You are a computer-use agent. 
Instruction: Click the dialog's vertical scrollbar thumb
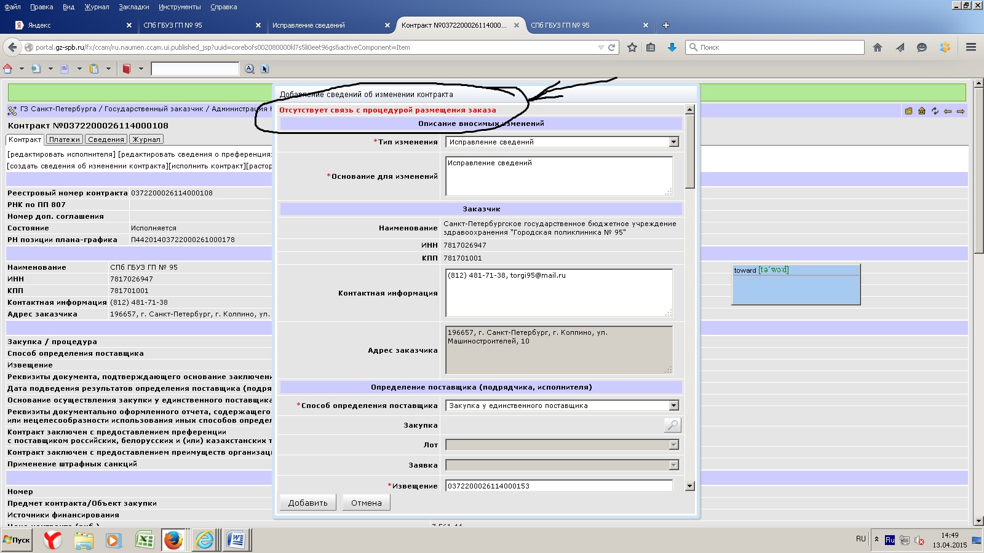690,151
